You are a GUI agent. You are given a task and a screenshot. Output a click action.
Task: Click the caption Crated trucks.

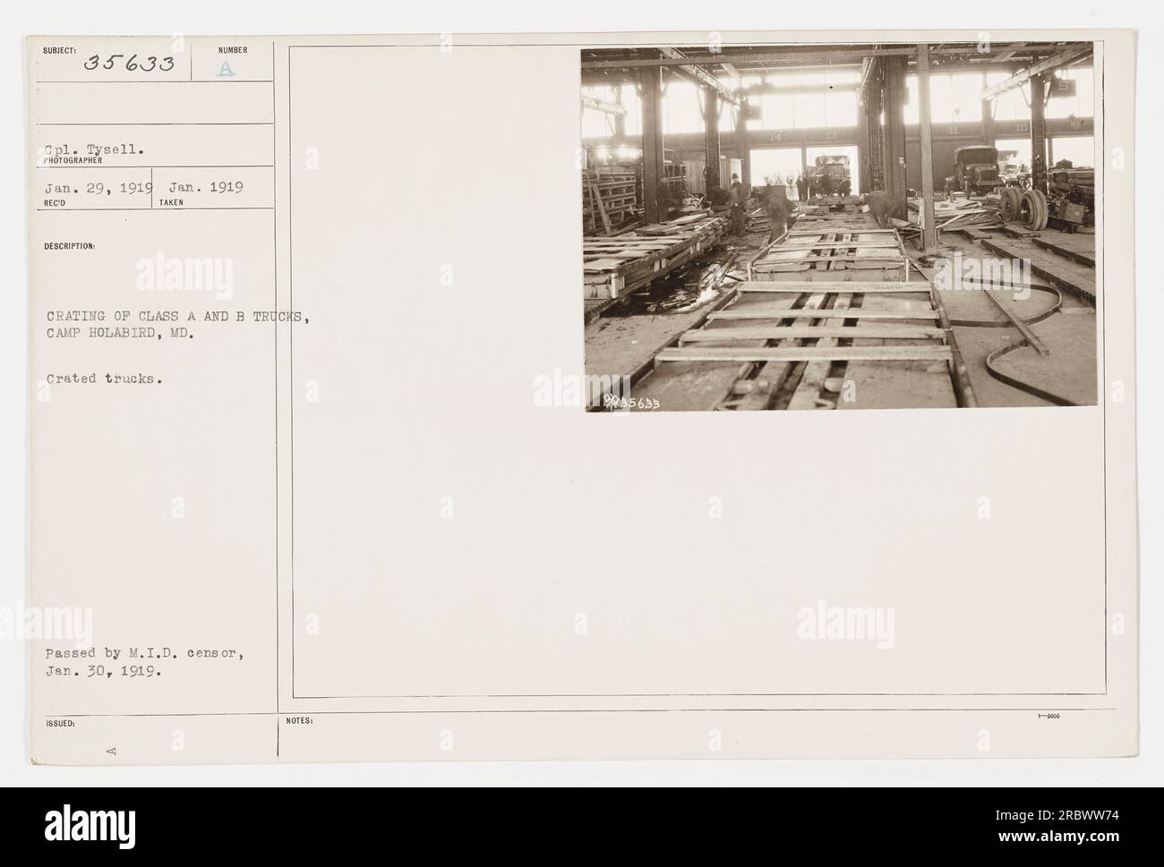click(107, 378)
